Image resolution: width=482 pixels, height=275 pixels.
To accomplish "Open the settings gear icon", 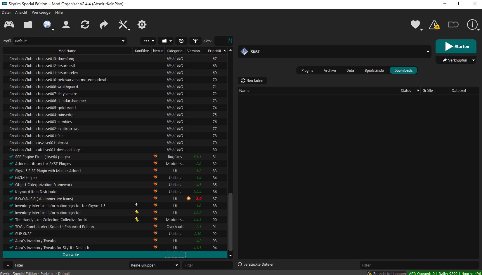I will click(x=142, y=25).
